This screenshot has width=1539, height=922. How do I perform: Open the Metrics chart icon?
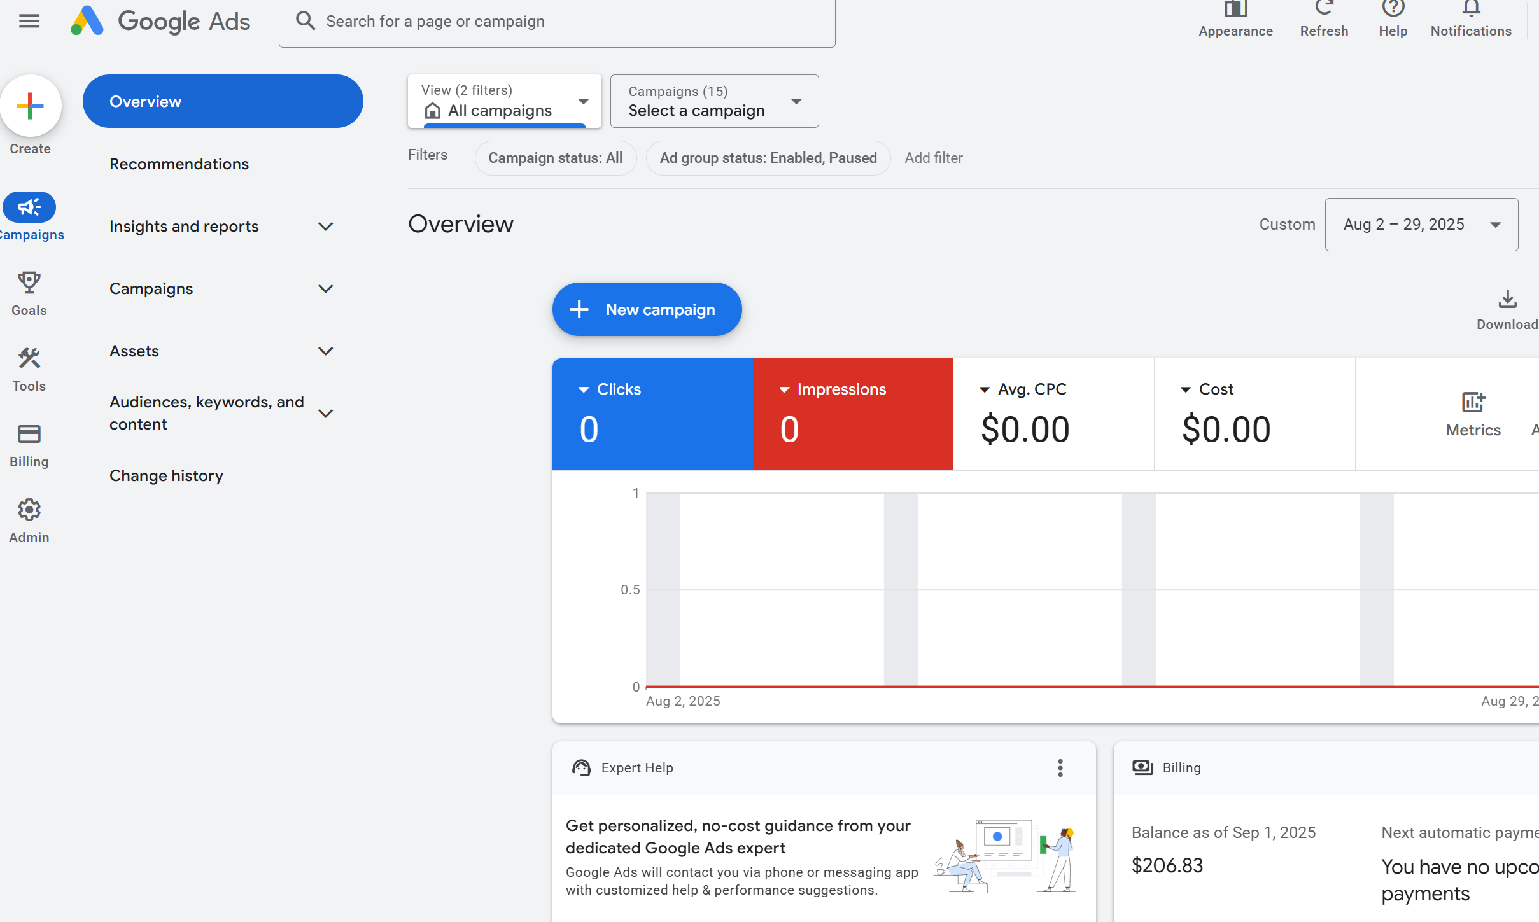point(1473,402)
